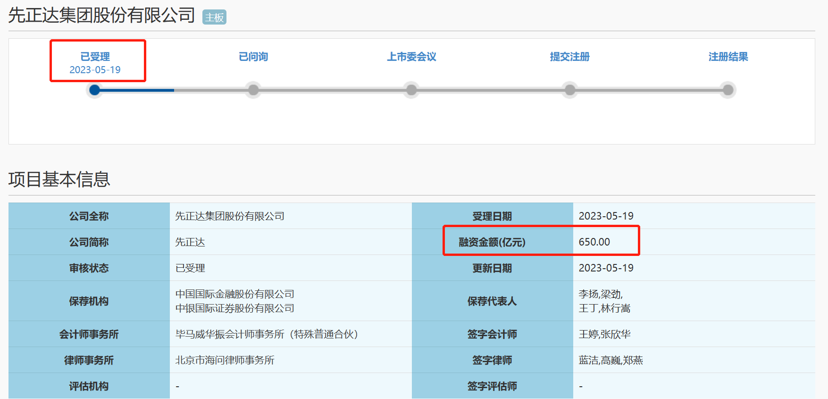This screenshot has width=828, height=399.
Task: Click sponsor 中银国际证券股份有限公司
Action: [x=234, y=308]
